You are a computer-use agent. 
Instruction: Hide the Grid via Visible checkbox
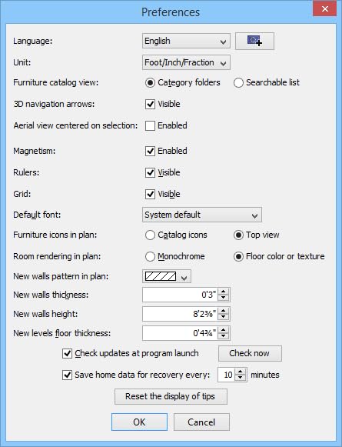click(150, 194)
